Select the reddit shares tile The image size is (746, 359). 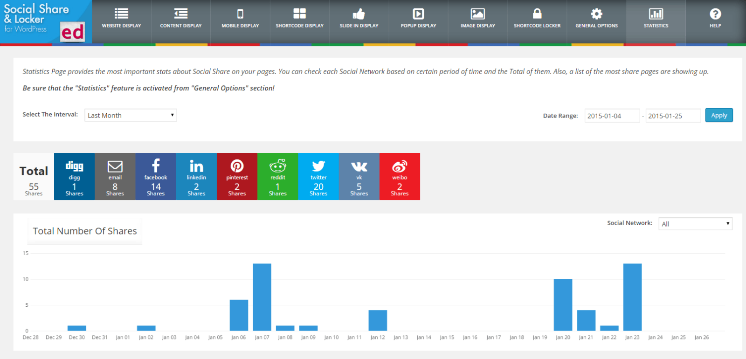278,176
